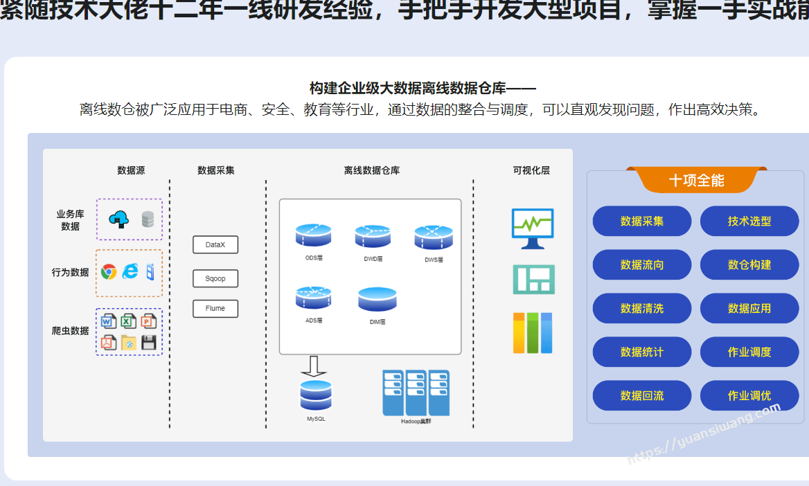This screenshot has width=809, height=486.
Task: Open the 作业调度 button
Action: click(749, 352)
